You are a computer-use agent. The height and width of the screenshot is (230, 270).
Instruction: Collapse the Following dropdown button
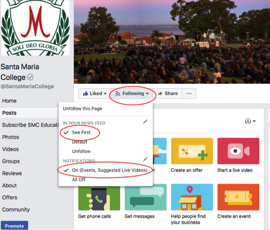(x=132, y=94)
